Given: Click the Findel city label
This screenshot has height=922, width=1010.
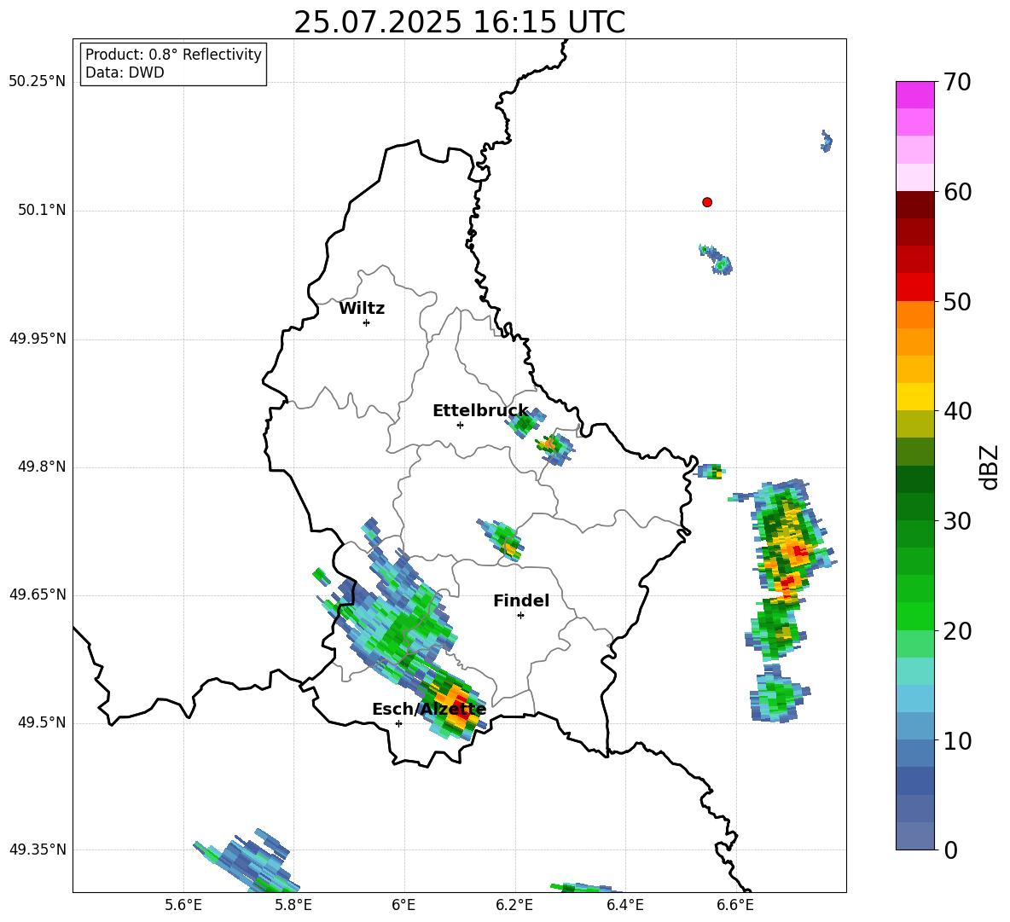Looking at the screenshot, I should (x=521, y=600).
